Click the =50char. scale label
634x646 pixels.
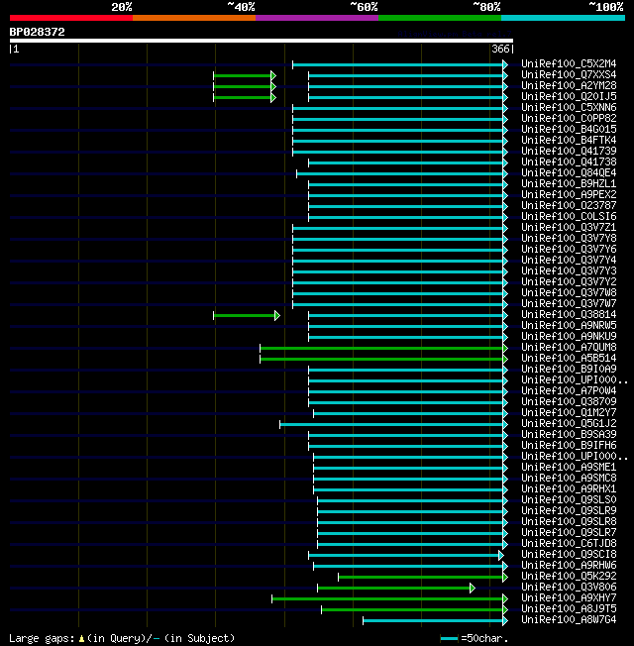[x=484, y=639]
